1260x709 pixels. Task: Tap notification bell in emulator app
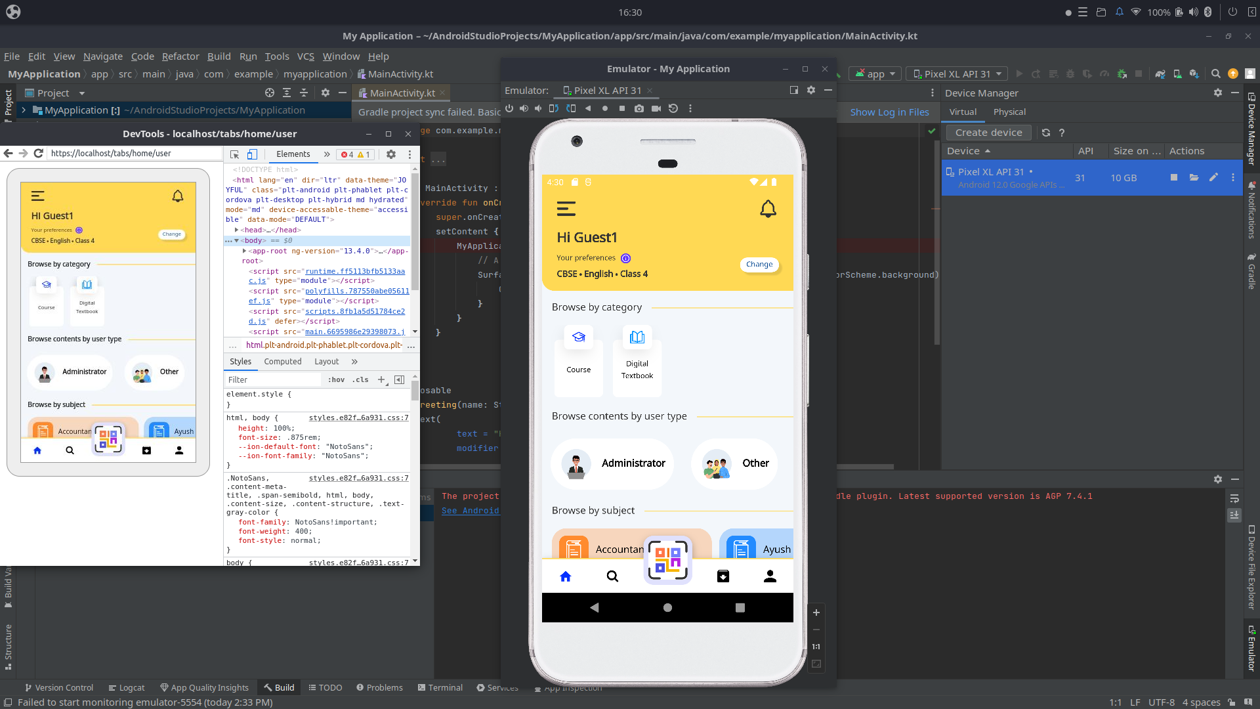pos(768,209)
